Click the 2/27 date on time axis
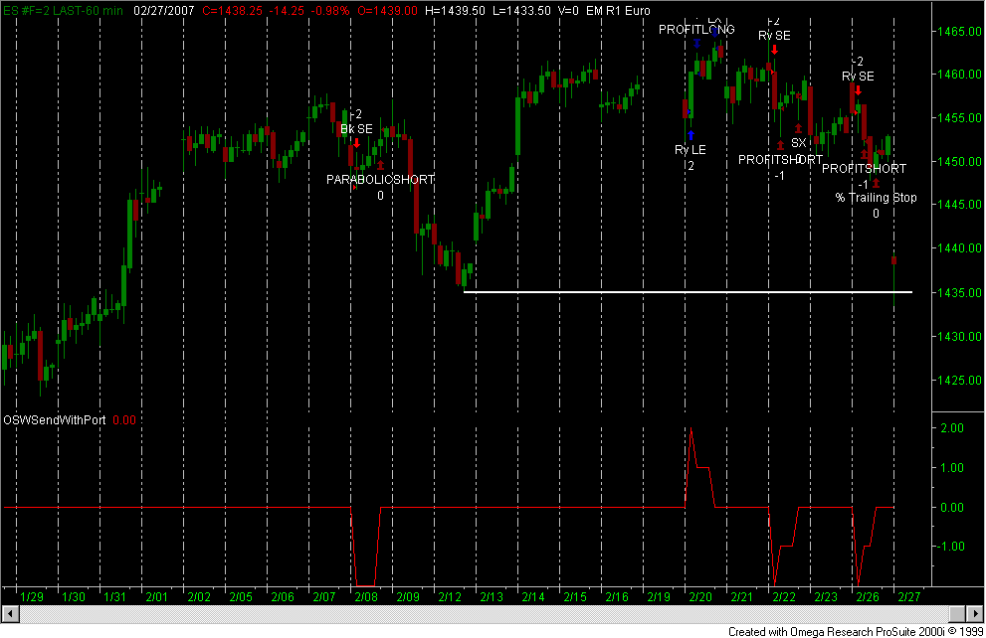Image resolution: width=986 pixels, height=638 pixels. click(910, 596)
